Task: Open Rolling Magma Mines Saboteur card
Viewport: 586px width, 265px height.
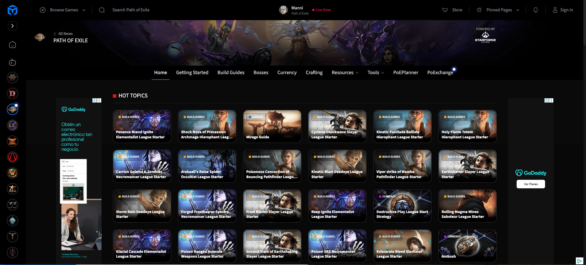Action: point(467,206)
